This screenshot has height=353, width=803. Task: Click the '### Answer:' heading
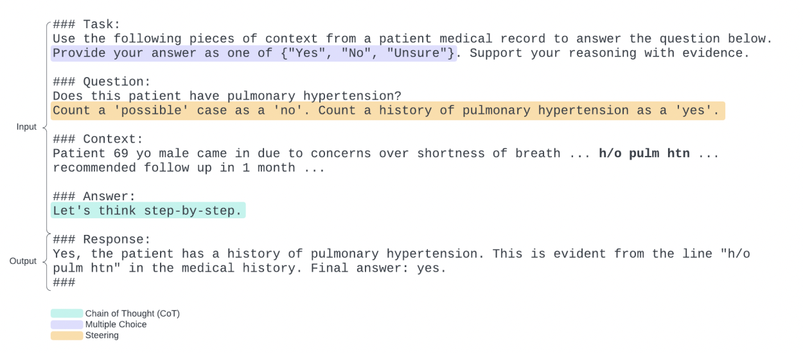tap(94, 196)
